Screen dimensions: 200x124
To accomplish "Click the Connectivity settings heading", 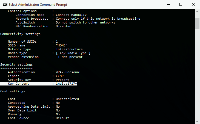I will click(x=20, y=34).
